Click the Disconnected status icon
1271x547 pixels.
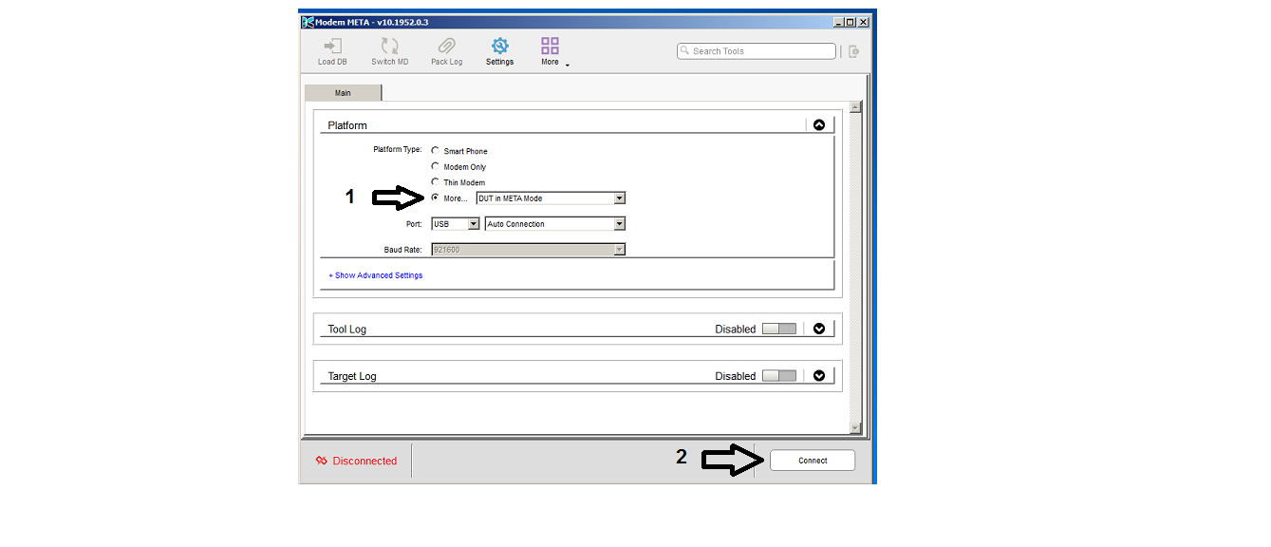tap(322, 461)
